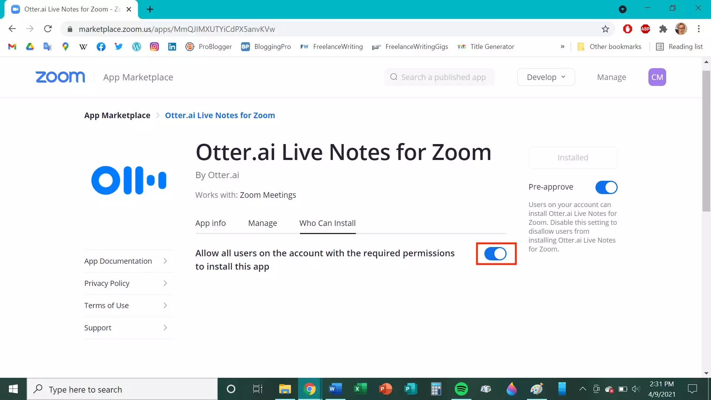Open the Other bookmarks folder
711x400 pixels.
pyautogui.click(x=609, y=47)
